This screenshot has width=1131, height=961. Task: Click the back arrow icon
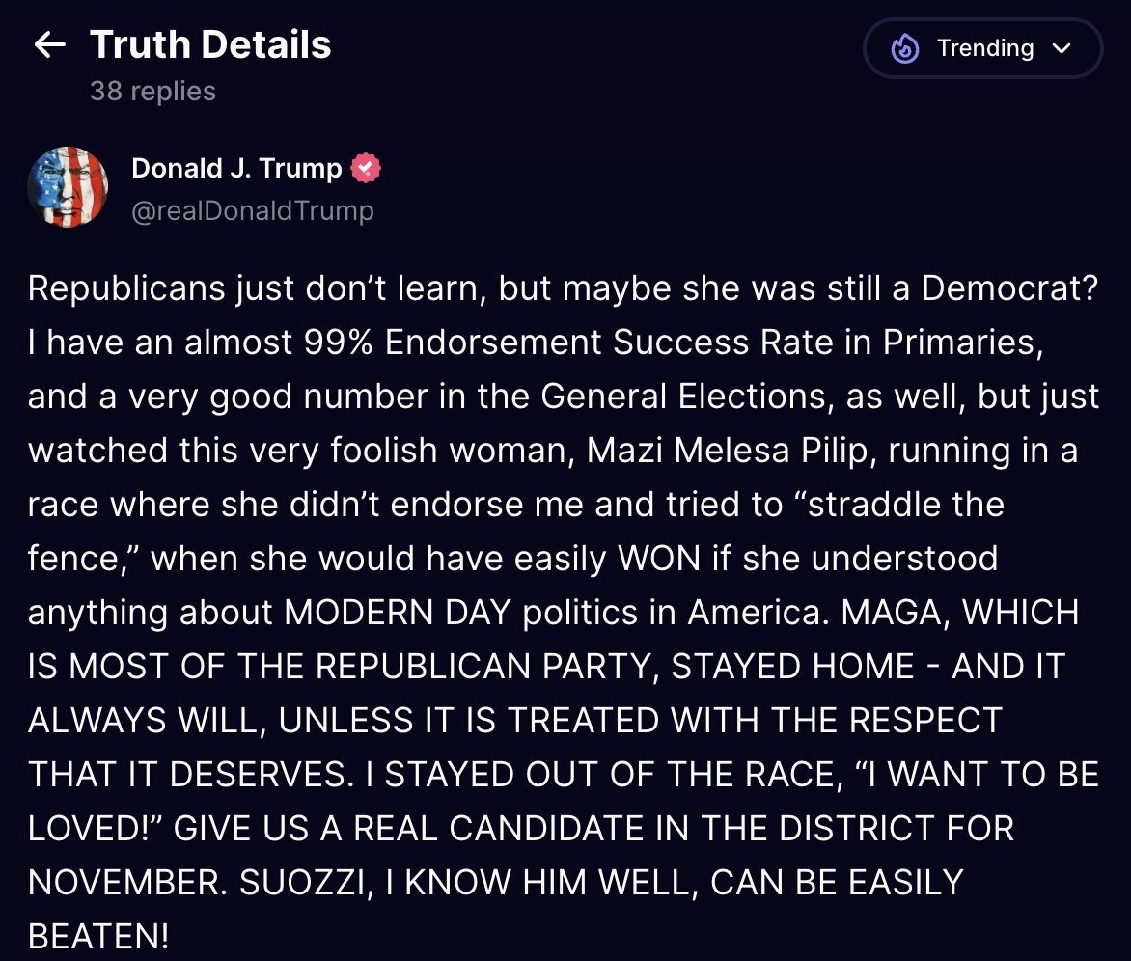[49, 45]
